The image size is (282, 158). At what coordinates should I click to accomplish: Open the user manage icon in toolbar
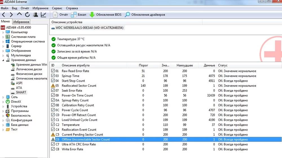pyautogui.click(x=36, y=15)
